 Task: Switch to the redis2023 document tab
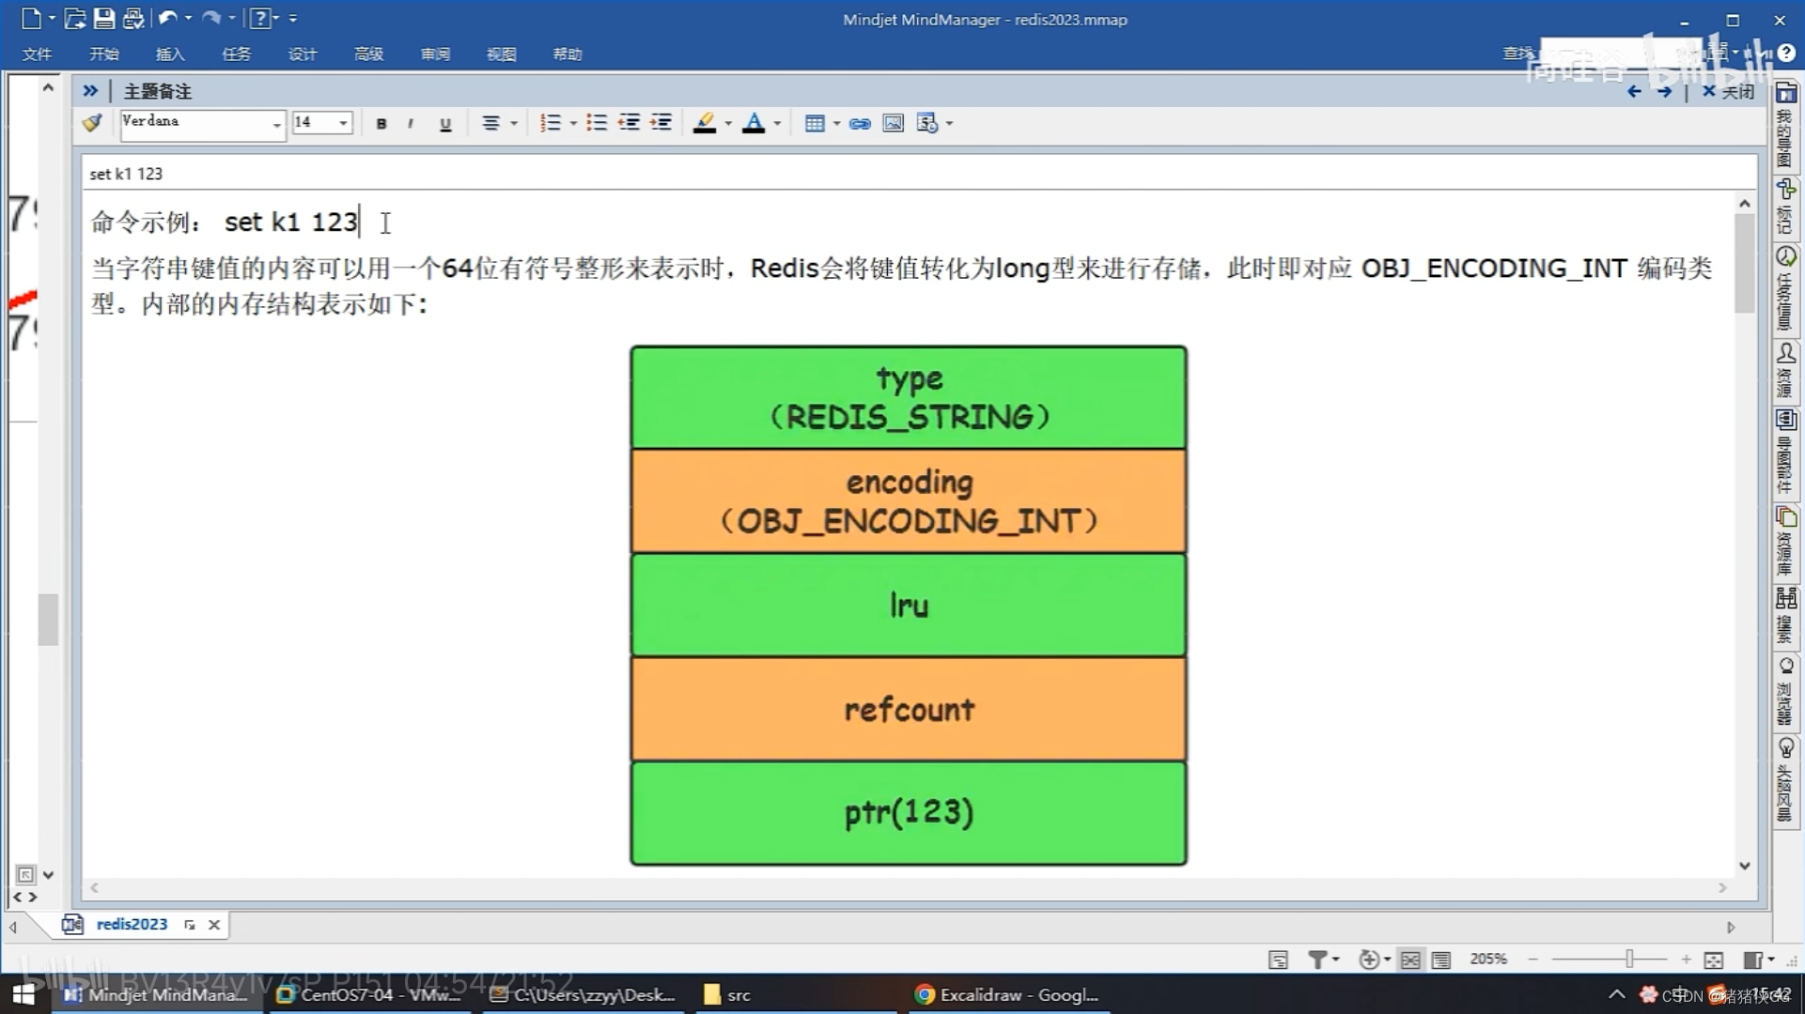[x=132, y=924]
